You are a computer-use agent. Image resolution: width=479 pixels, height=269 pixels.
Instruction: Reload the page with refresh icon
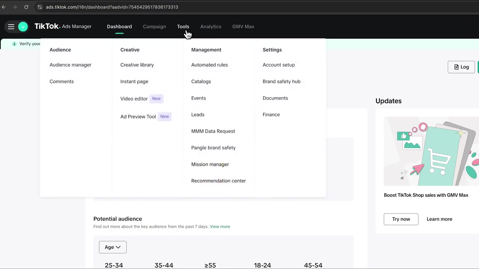(x=26, y=7)
